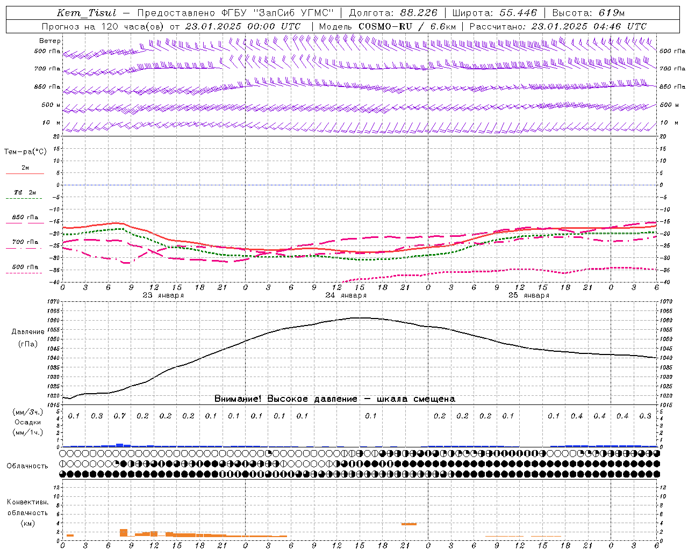Screen dimensions: 688x550
Task: Click the left '500 гПа' wind level label
Action: tap(47, 51)
